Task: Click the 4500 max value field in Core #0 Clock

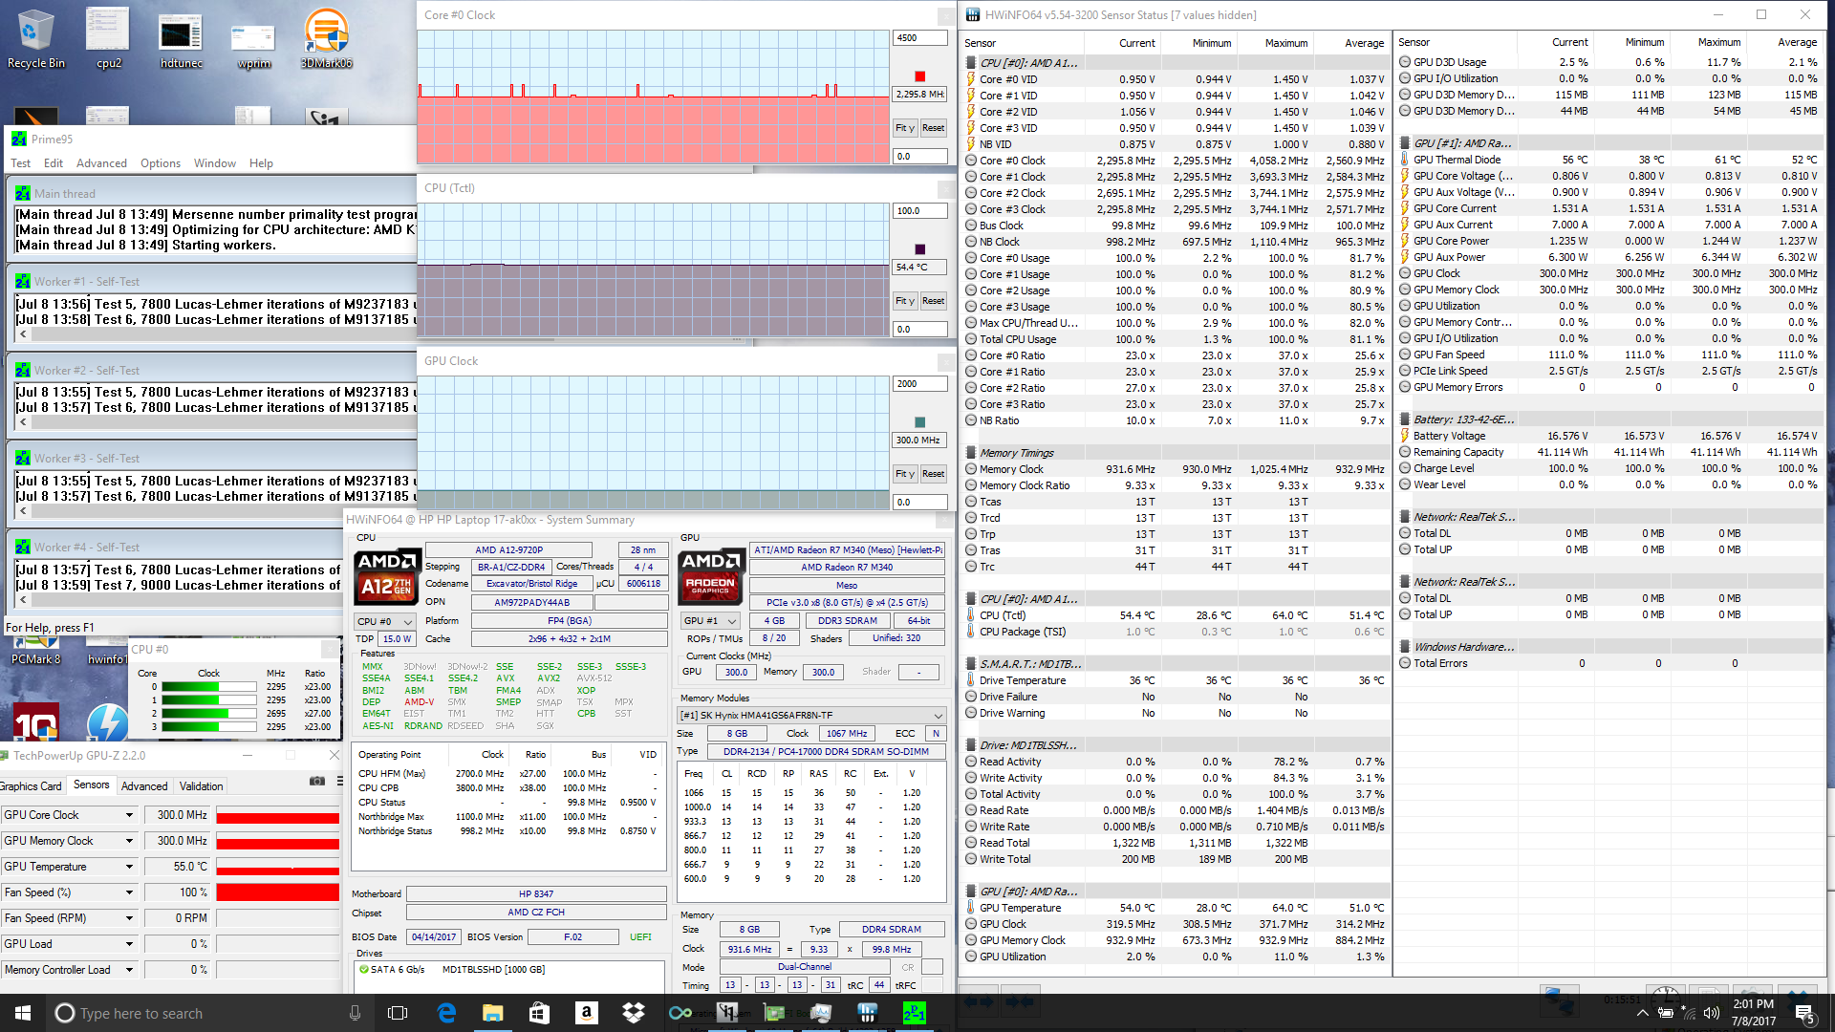Action: (x=920, y=38)
